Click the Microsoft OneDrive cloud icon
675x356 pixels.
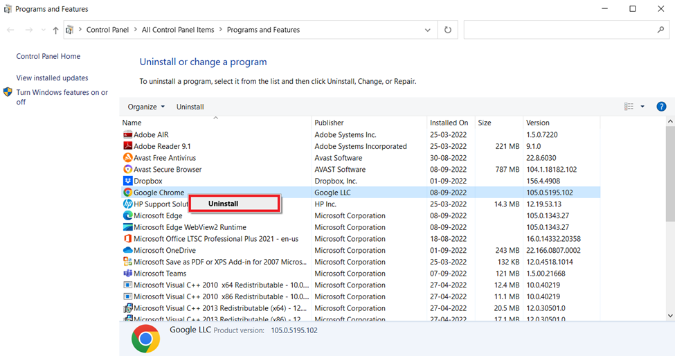tap(127, 250)
